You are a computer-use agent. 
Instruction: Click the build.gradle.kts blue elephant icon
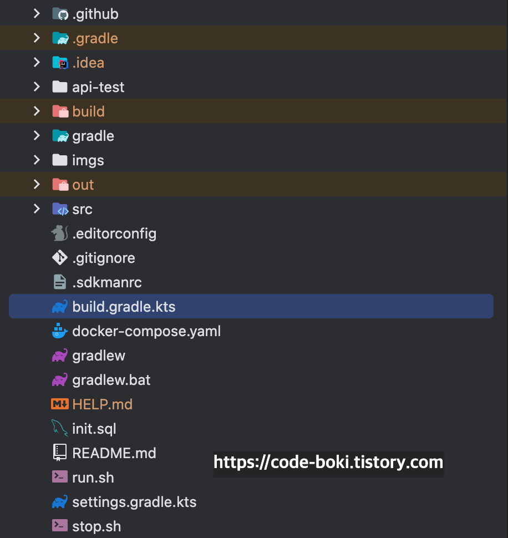[60, 306]
